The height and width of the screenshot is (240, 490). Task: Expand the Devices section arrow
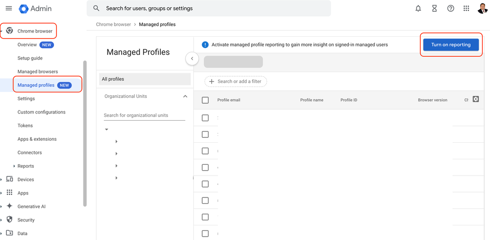(x=1, y=179)
